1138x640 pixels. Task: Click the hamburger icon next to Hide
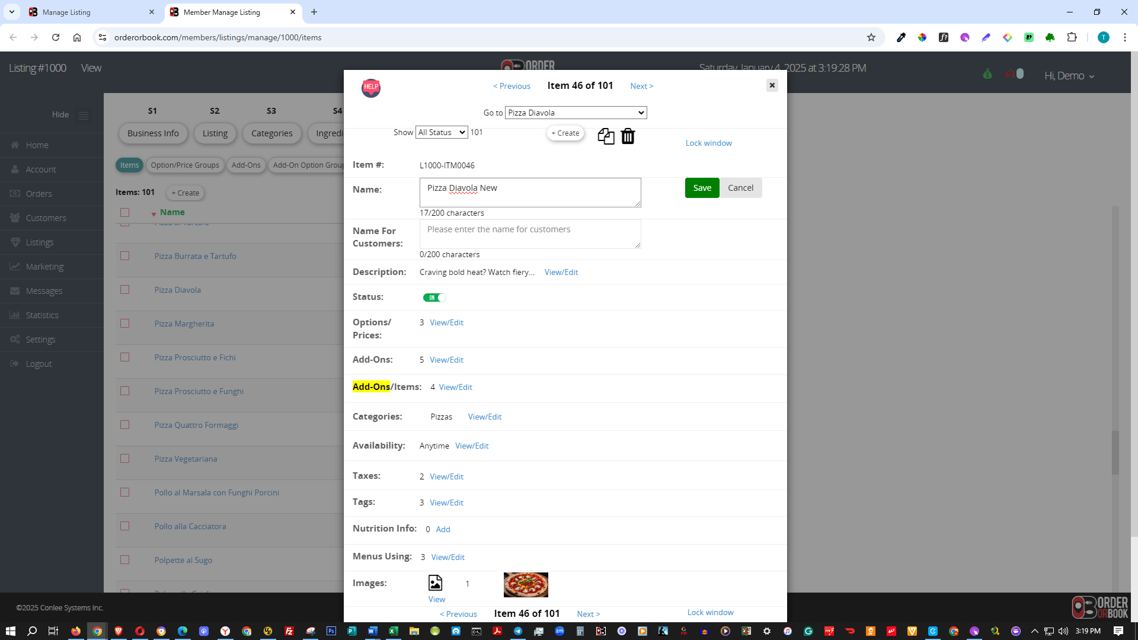(84, 116)
